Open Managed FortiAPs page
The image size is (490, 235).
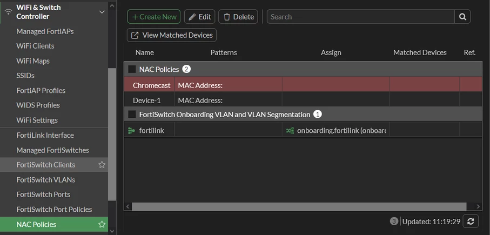[45, 31]
